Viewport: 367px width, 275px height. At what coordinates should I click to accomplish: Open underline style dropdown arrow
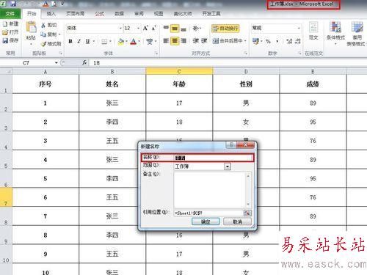(x=93, y=41)
